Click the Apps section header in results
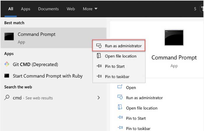204x131 pixels. pyautogui.click(x=9, y=54)
